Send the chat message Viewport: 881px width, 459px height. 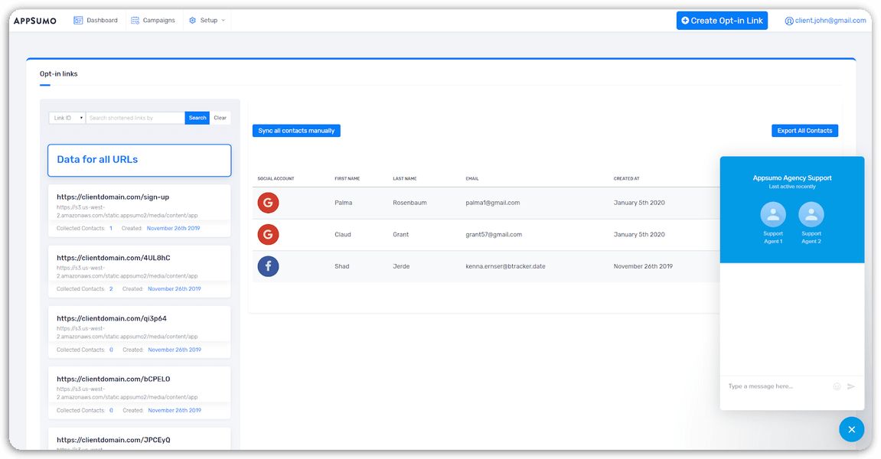pos(851,386)
